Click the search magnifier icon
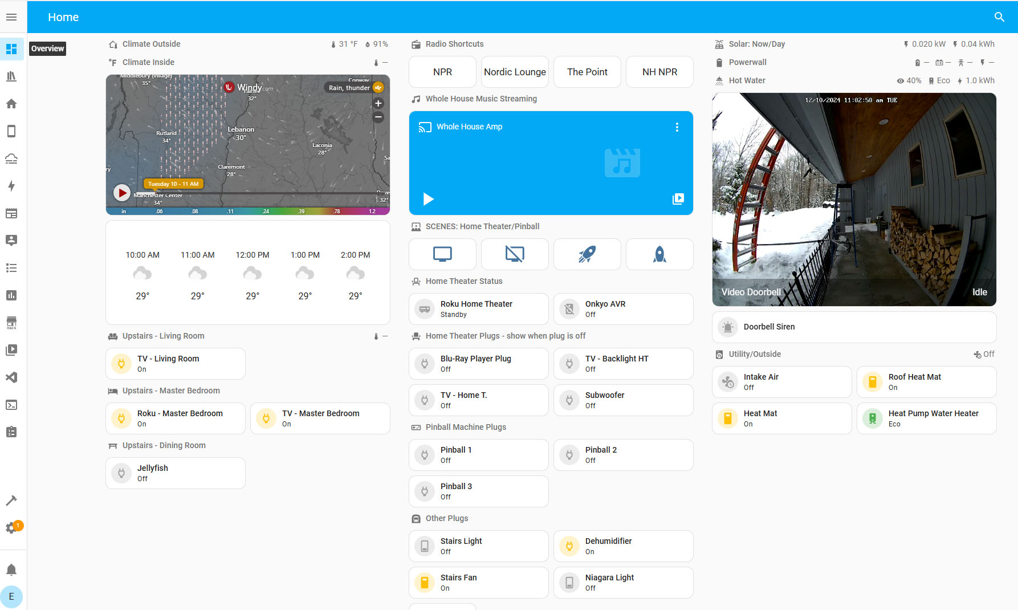Viewport: 1018px width, 610px height. click(x=999, y=17)
